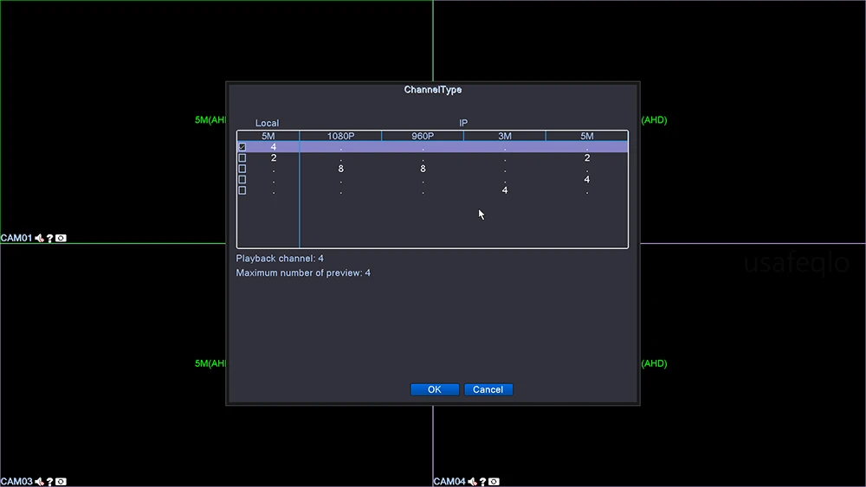Uncheck the first row checkbox with Local 4
The width and height of the screenshot is (866, 487).
point(242,147)
